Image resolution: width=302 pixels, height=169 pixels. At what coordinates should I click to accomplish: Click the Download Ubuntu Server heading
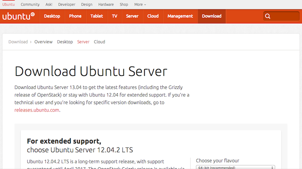pyautogui.click(x=91, y=71)
